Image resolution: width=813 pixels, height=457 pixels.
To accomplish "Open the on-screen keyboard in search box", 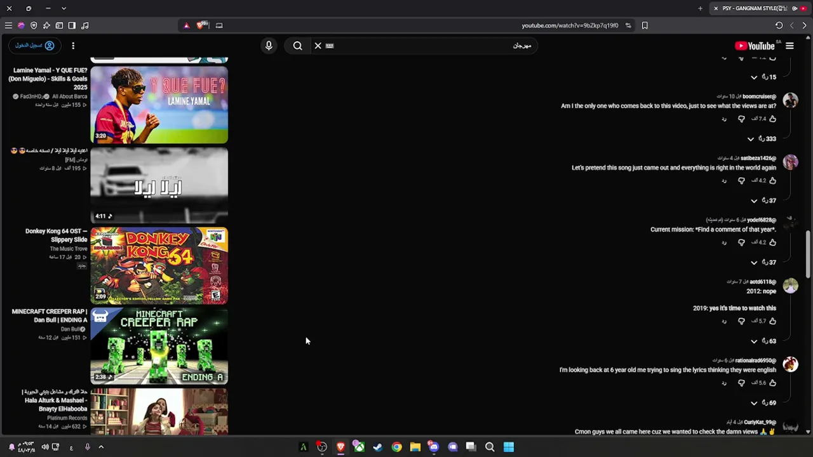I will [330, 46].
